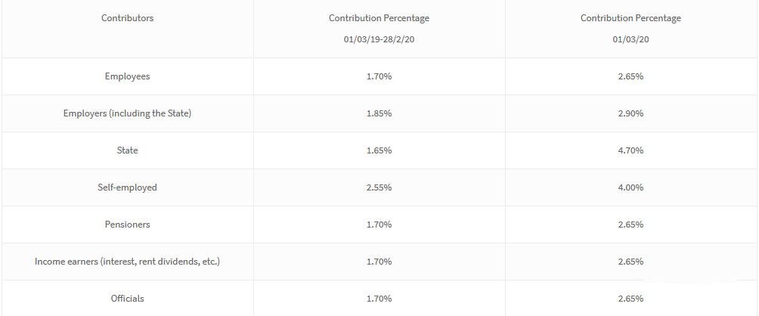Select the Employees row label
Screen dimensions: 759x316
click(127, 76)
